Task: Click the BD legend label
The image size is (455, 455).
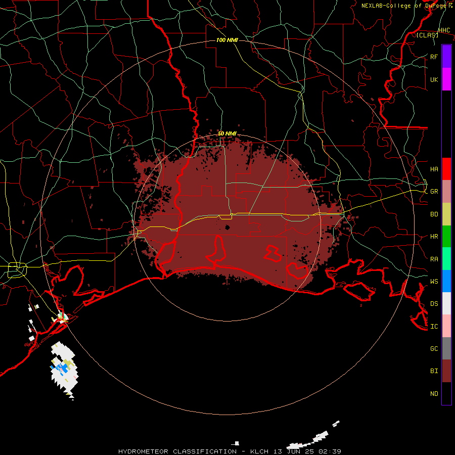Action: 434,214
